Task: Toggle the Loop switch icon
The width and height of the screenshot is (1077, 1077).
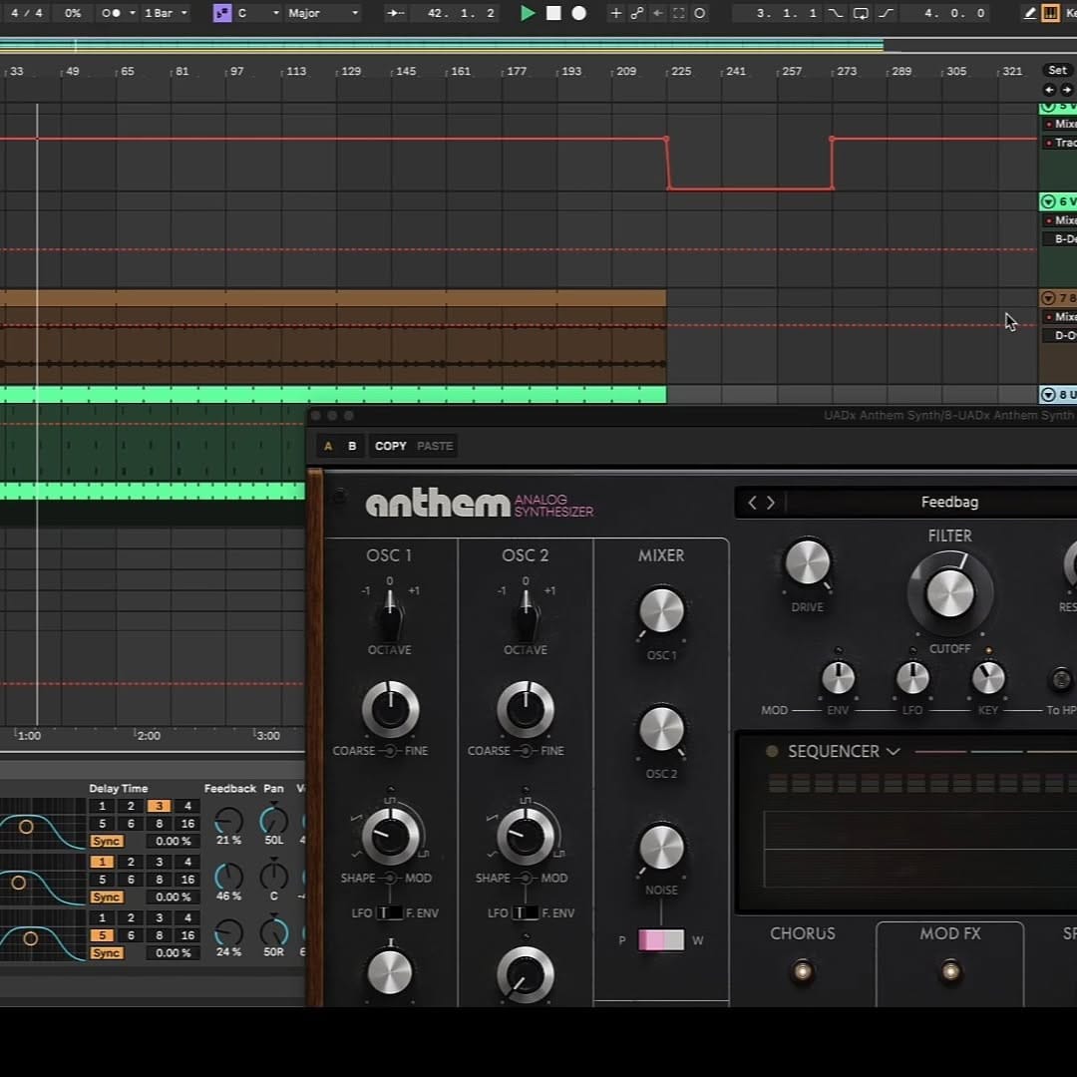Action: pyautogui.click(x=861, y=13)
